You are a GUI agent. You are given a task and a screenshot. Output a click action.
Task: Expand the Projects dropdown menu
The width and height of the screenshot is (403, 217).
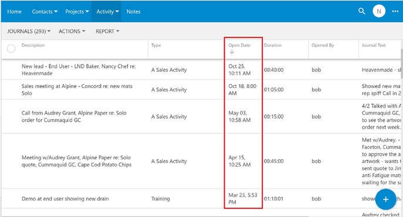coord(77,12)
